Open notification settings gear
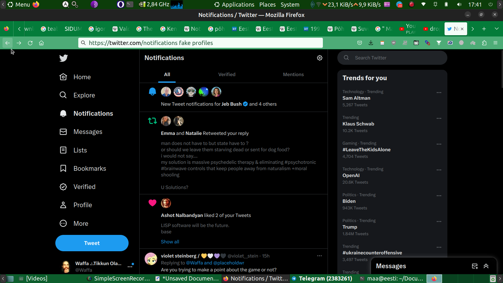Screen dimensions: 503x283 (x=320, y=58)
